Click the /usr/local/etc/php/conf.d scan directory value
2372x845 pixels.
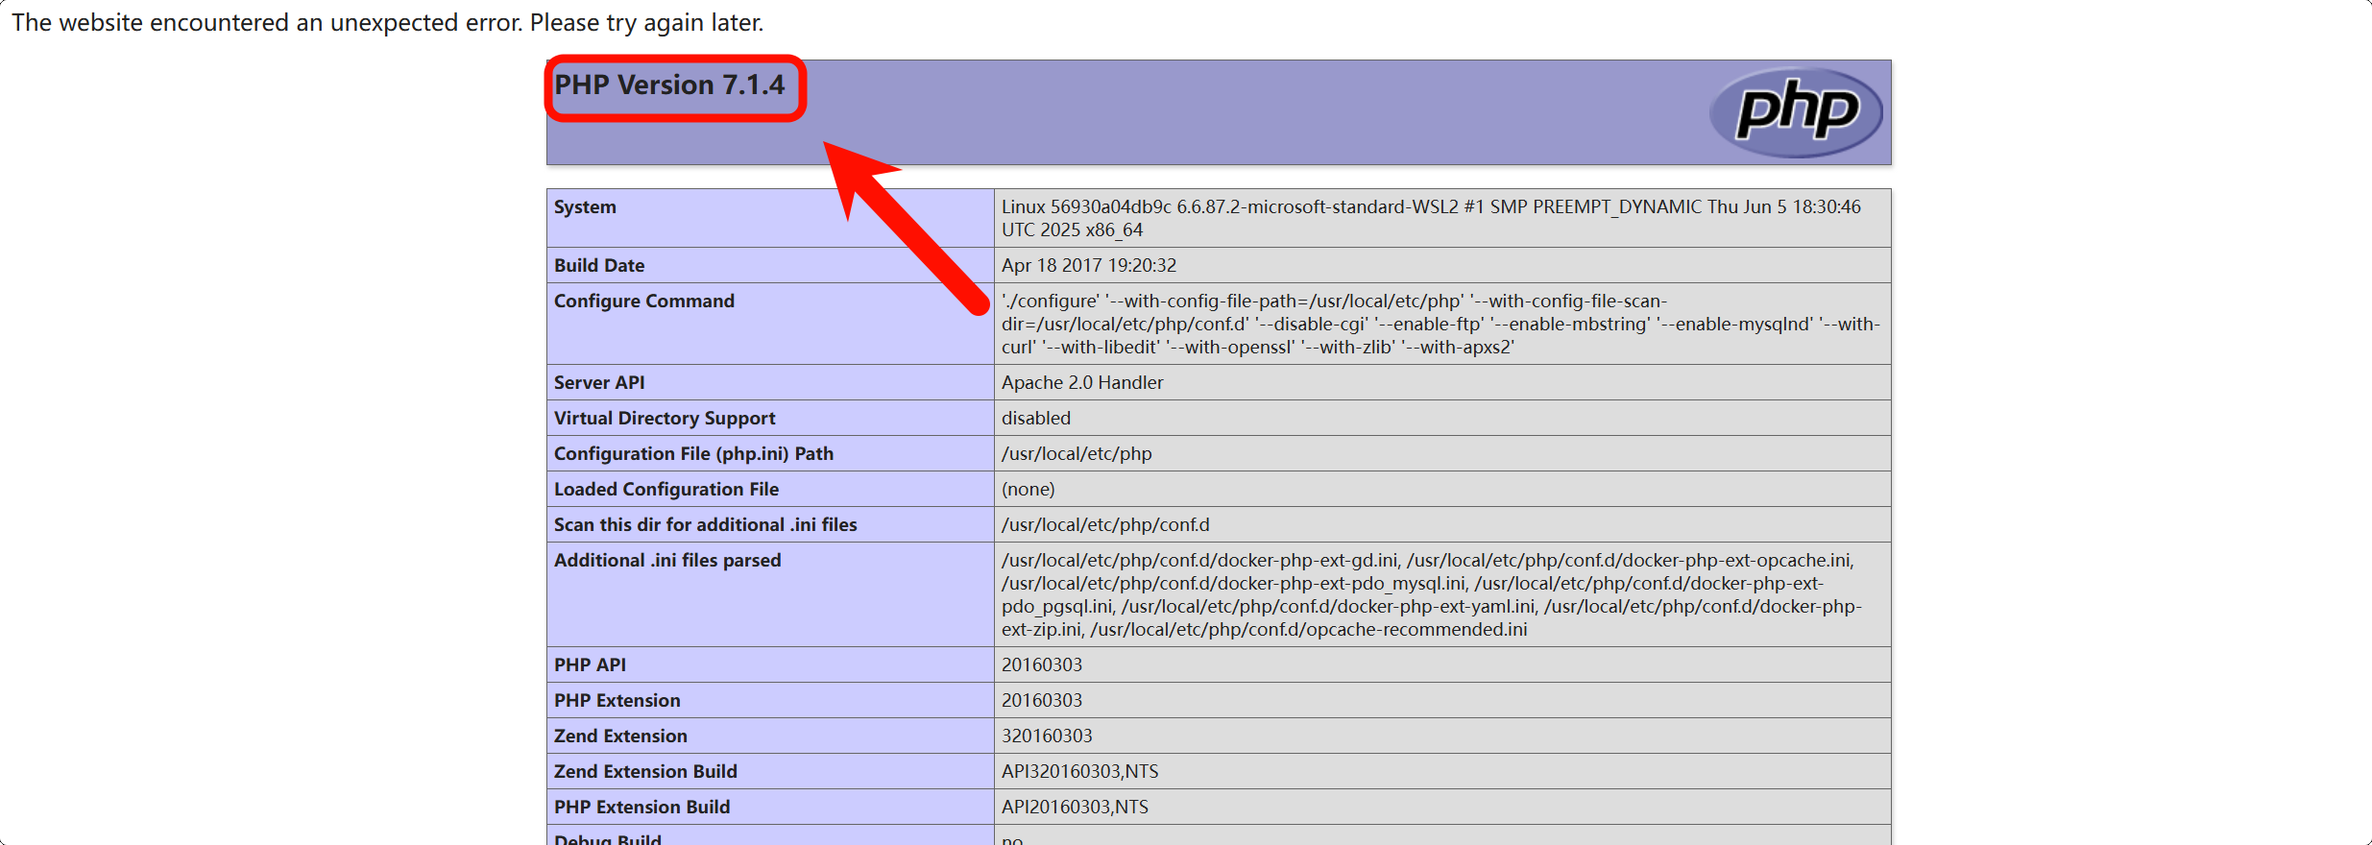(1104, 525)
